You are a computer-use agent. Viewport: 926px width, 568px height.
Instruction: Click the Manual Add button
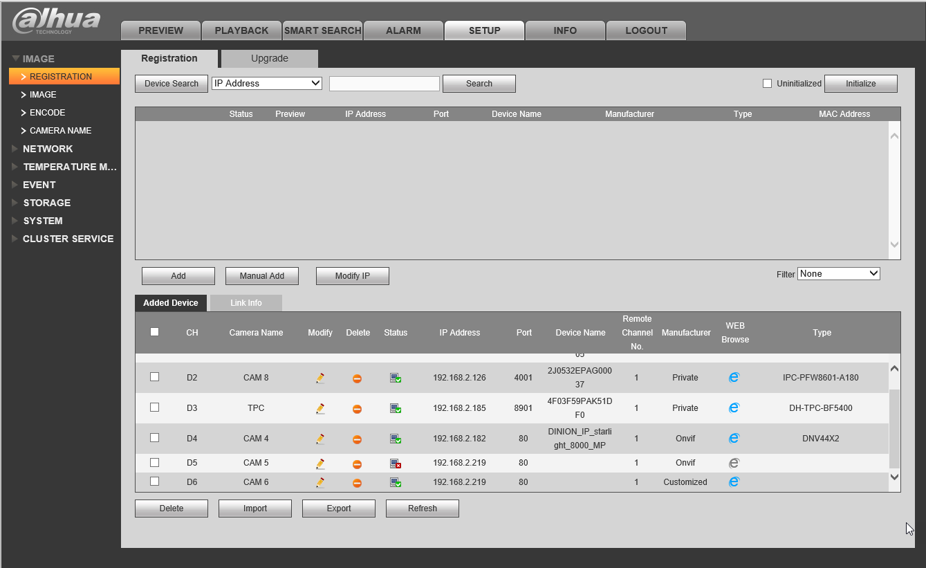[262, 276]
